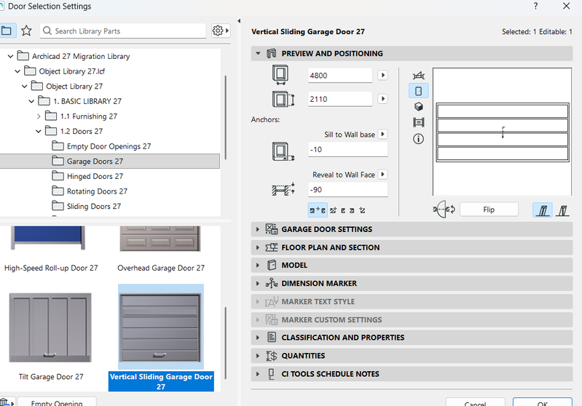Expand 1.1 Furnishing 27 folder
The image size is (582, 406).
(39, 116)
